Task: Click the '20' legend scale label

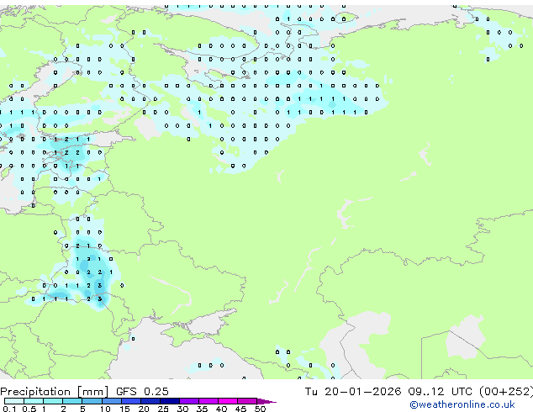Action: point(144,409)
